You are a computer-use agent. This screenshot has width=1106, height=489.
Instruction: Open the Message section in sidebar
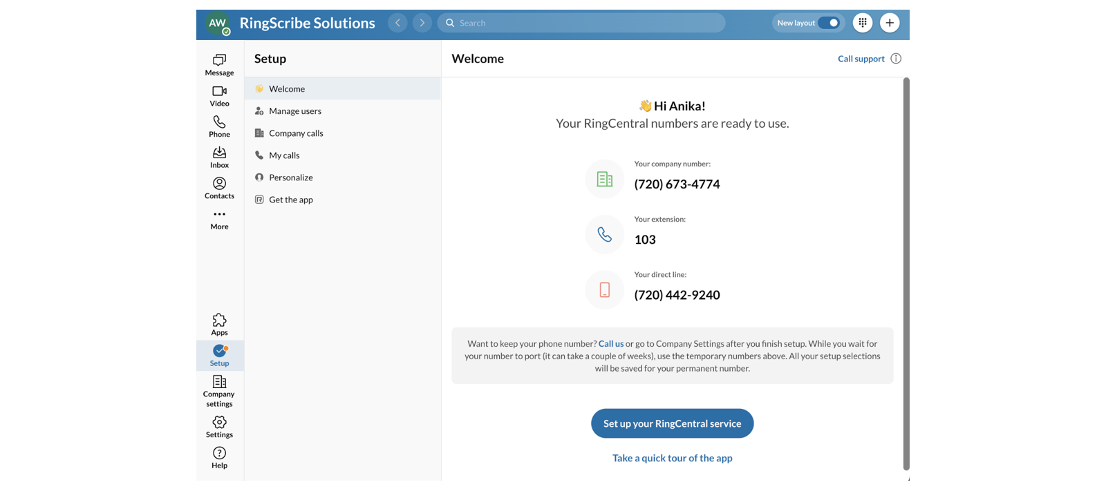(x=219, y=65)
